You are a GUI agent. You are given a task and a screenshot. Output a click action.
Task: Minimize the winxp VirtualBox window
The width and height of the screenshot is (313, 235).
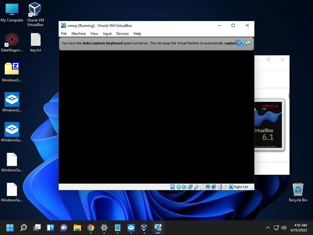[219, 25]
